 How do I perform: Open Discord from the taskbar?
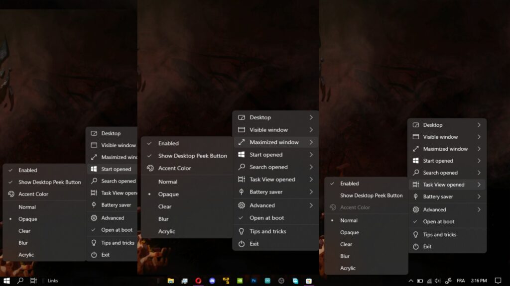click(212, 281)
